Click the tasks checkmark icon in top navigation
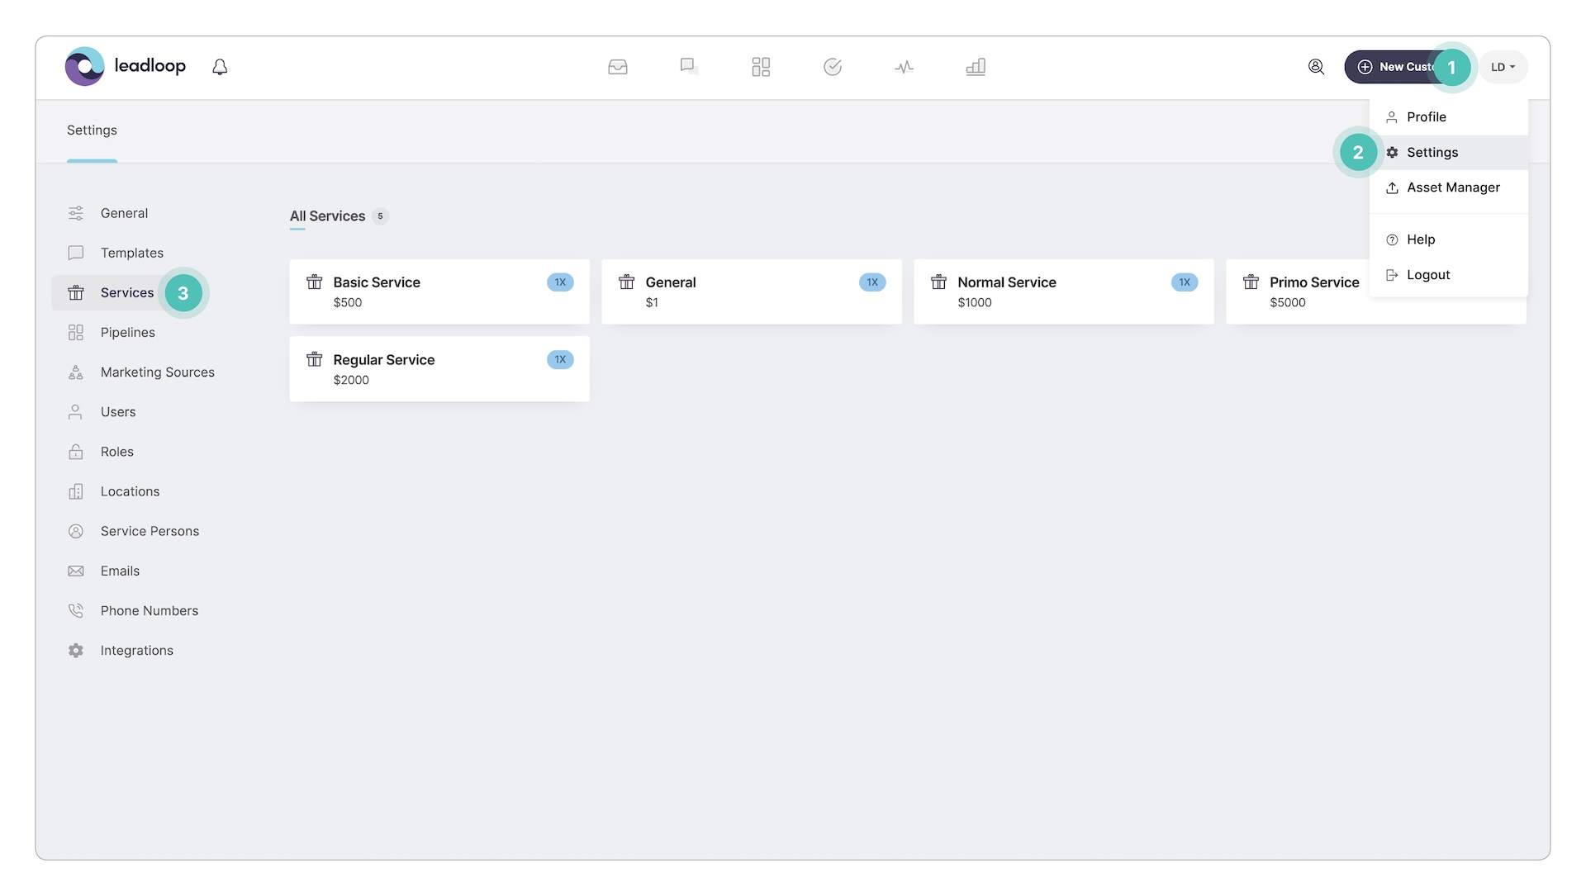The image size is (1586, 896). 833,67
